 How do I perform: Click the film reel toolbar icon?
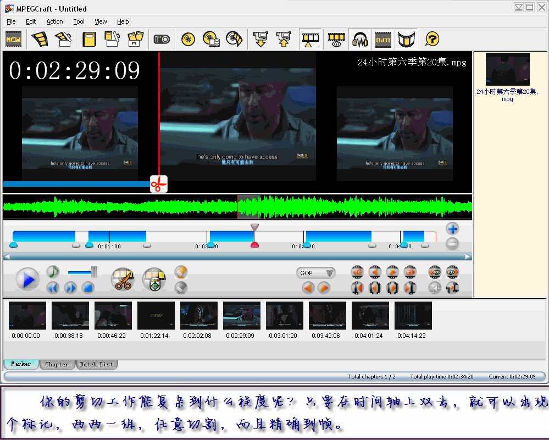coord(407,39)
